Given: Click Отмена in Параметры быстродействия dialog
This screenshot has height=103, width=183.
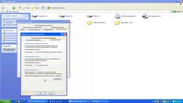Looking at the screenshot, I should pos(51,93).
